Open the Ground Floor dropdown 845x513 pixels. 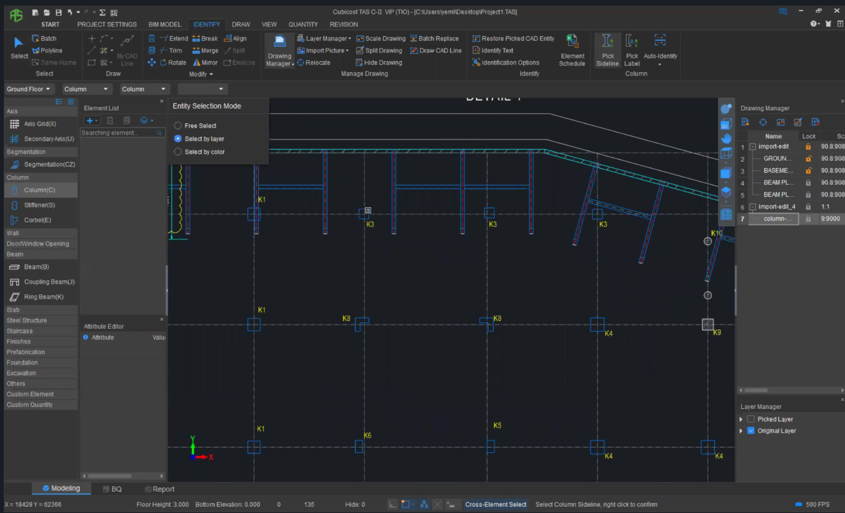point(28,89)
